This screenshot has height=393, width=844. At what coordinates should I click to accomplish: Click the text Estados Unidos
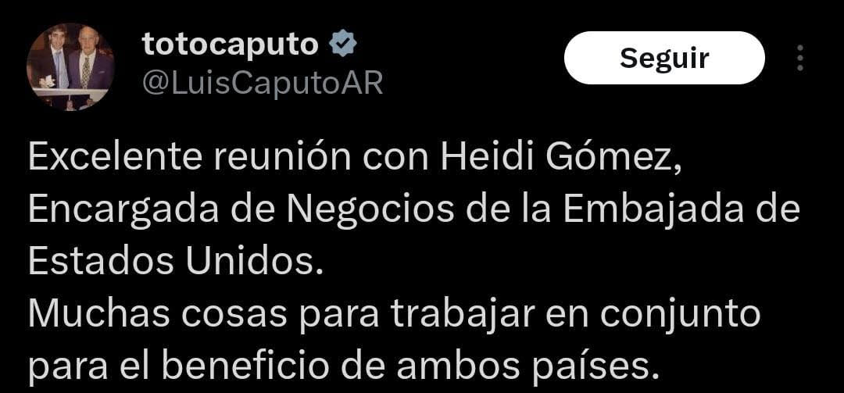pos(171,262)
